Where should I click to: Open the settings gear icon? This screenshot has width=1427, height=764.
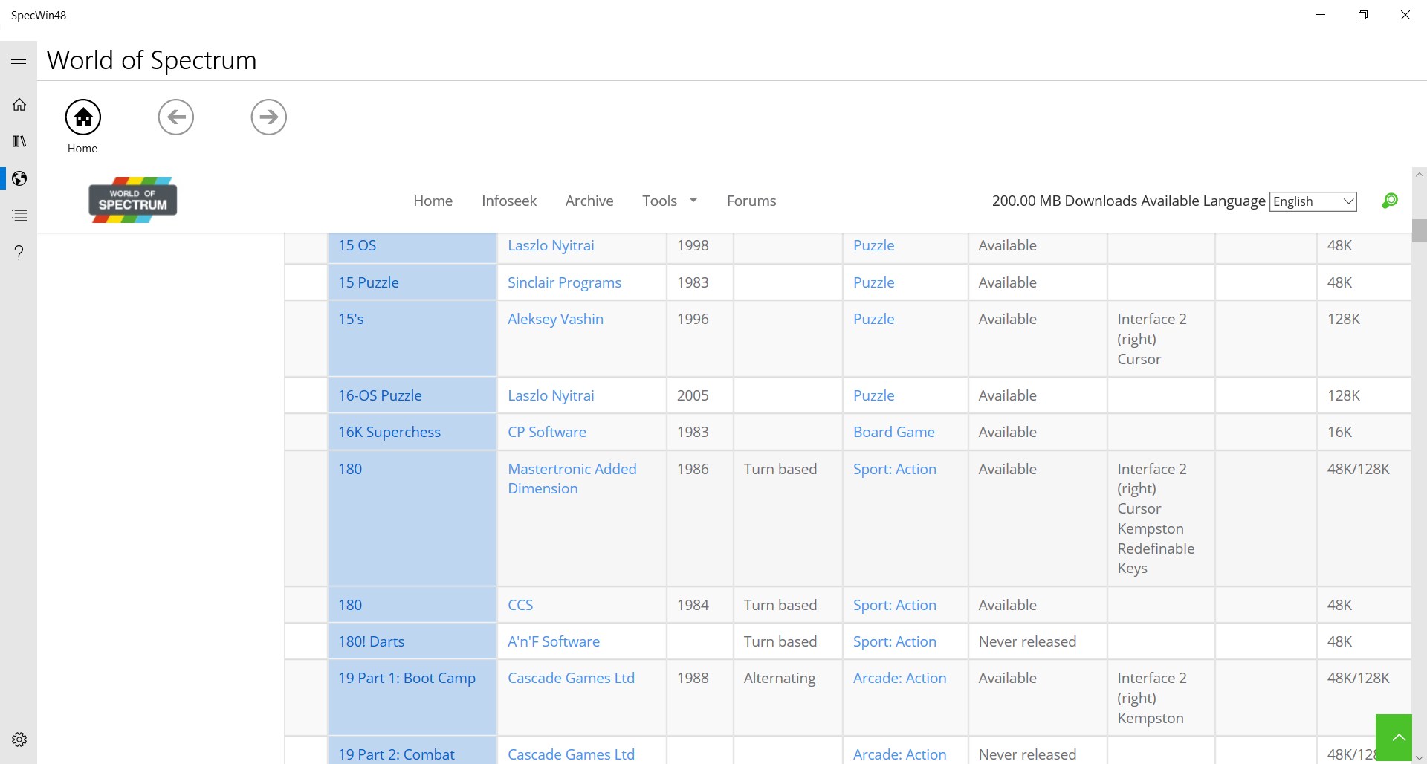(x=19, y=739)
